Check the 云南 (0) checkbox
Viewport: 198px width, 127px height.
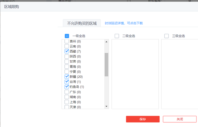coord(67,46)
